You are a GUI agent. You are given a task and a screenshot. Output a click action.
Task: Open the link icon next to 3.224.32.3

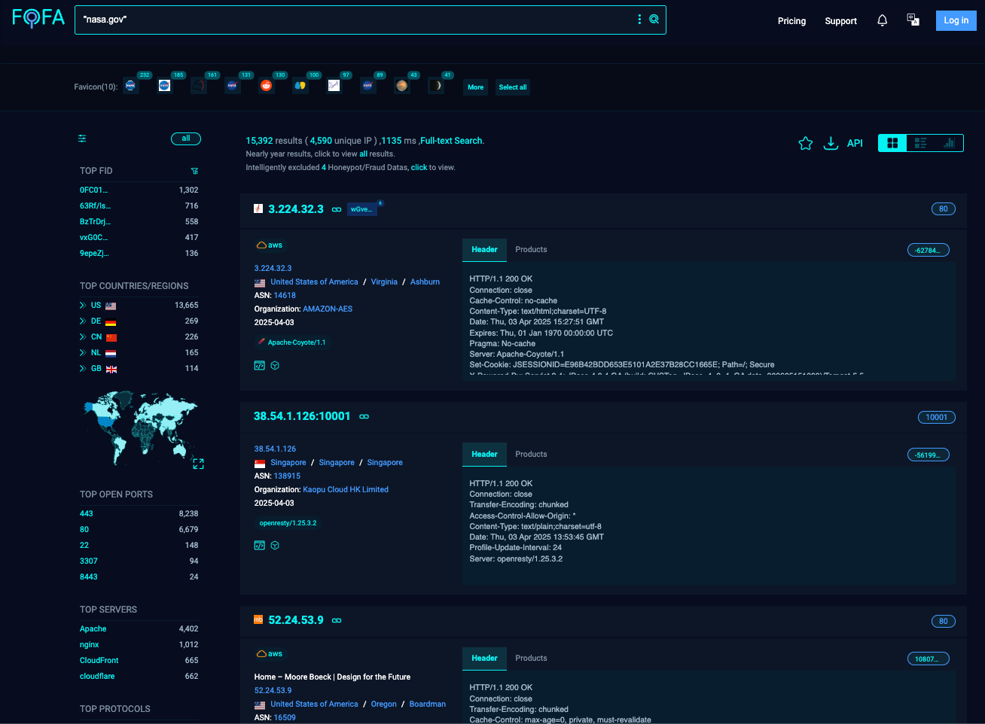point(337,209)
